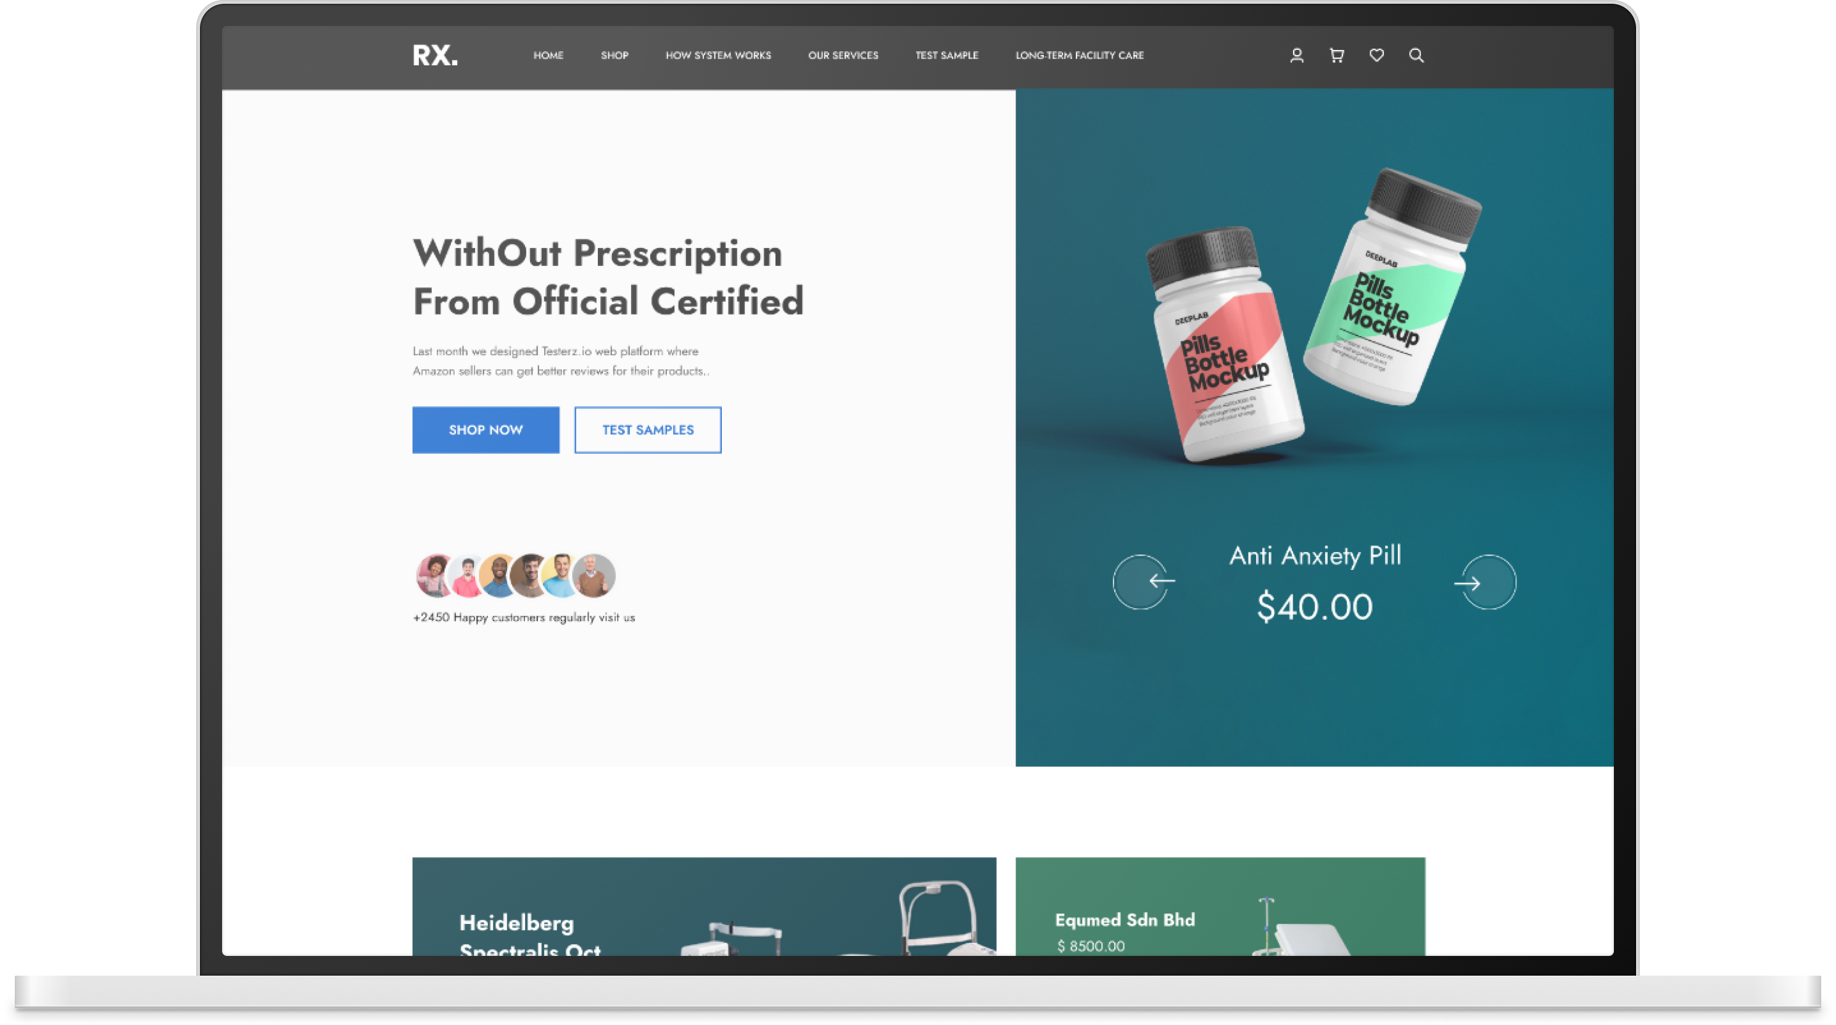Click the RX. logo
The height and width of the screenshot is (1025, 1836).
(x=435, y=56)
